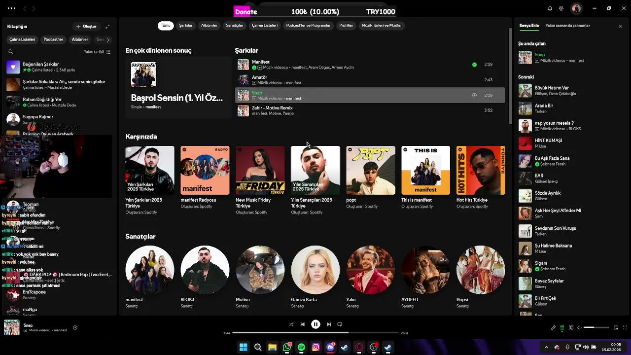631x355 pixels.
Task: Expand library to full view
Action: click(107, 26)
